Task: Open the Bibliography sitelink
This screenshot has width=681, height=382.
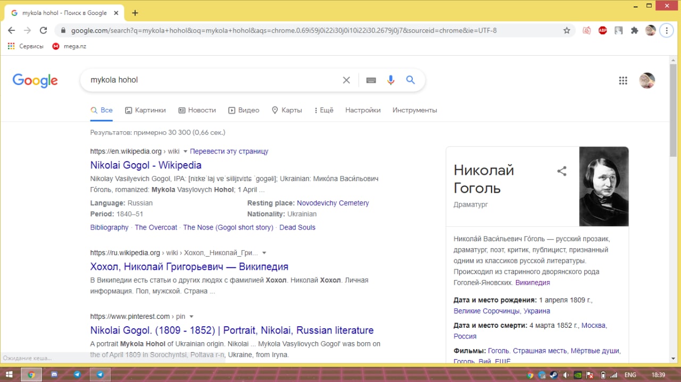Action: click(109, 227)
